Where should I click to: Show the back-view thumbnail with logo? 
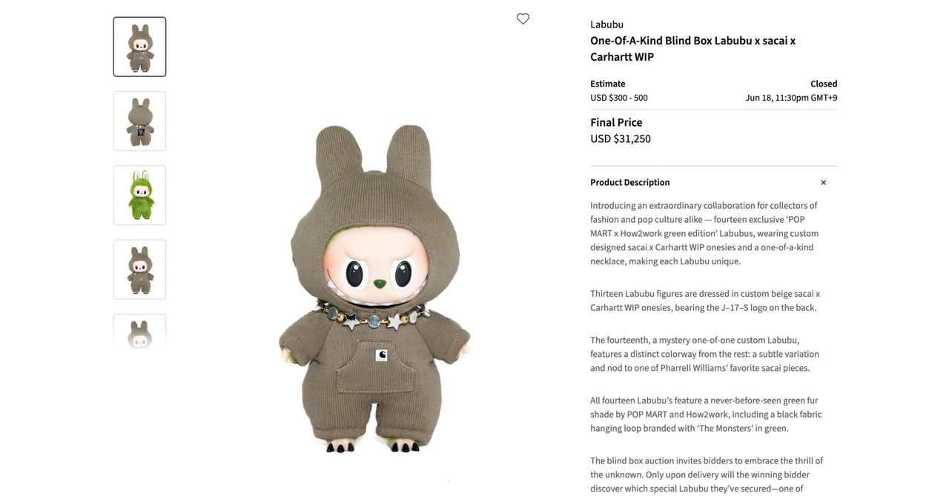click(139, 121)
